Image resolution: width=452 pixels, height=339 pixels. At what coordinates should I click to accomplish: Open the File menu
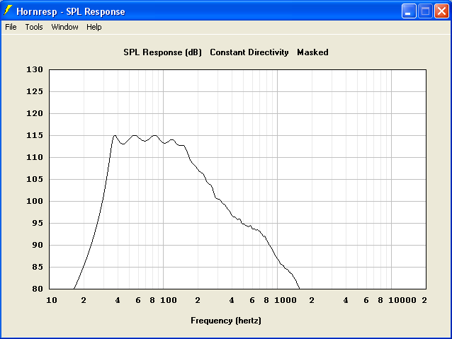pos(11,27)
